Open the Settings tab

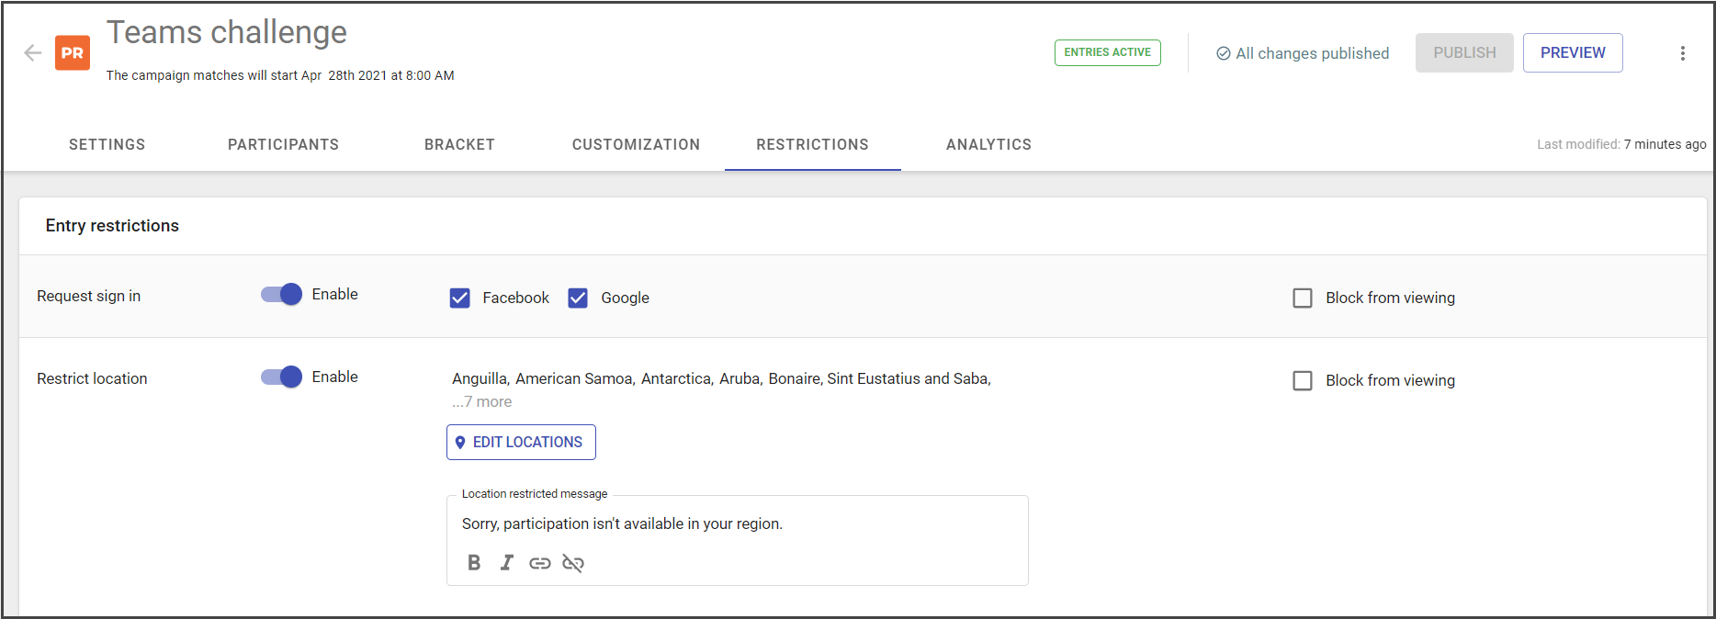(107, 144)
